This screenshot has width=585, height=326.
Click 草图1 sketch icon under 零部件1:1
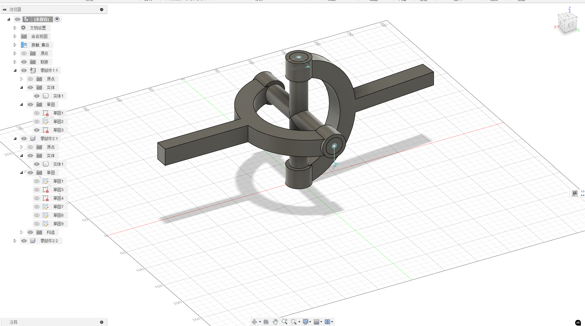pyautogui.click(x=46, y=113)
